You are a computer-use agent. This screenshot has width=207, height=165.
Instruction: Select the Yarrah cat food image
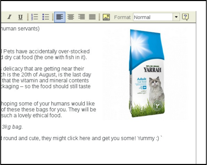(x=146, y=74)
